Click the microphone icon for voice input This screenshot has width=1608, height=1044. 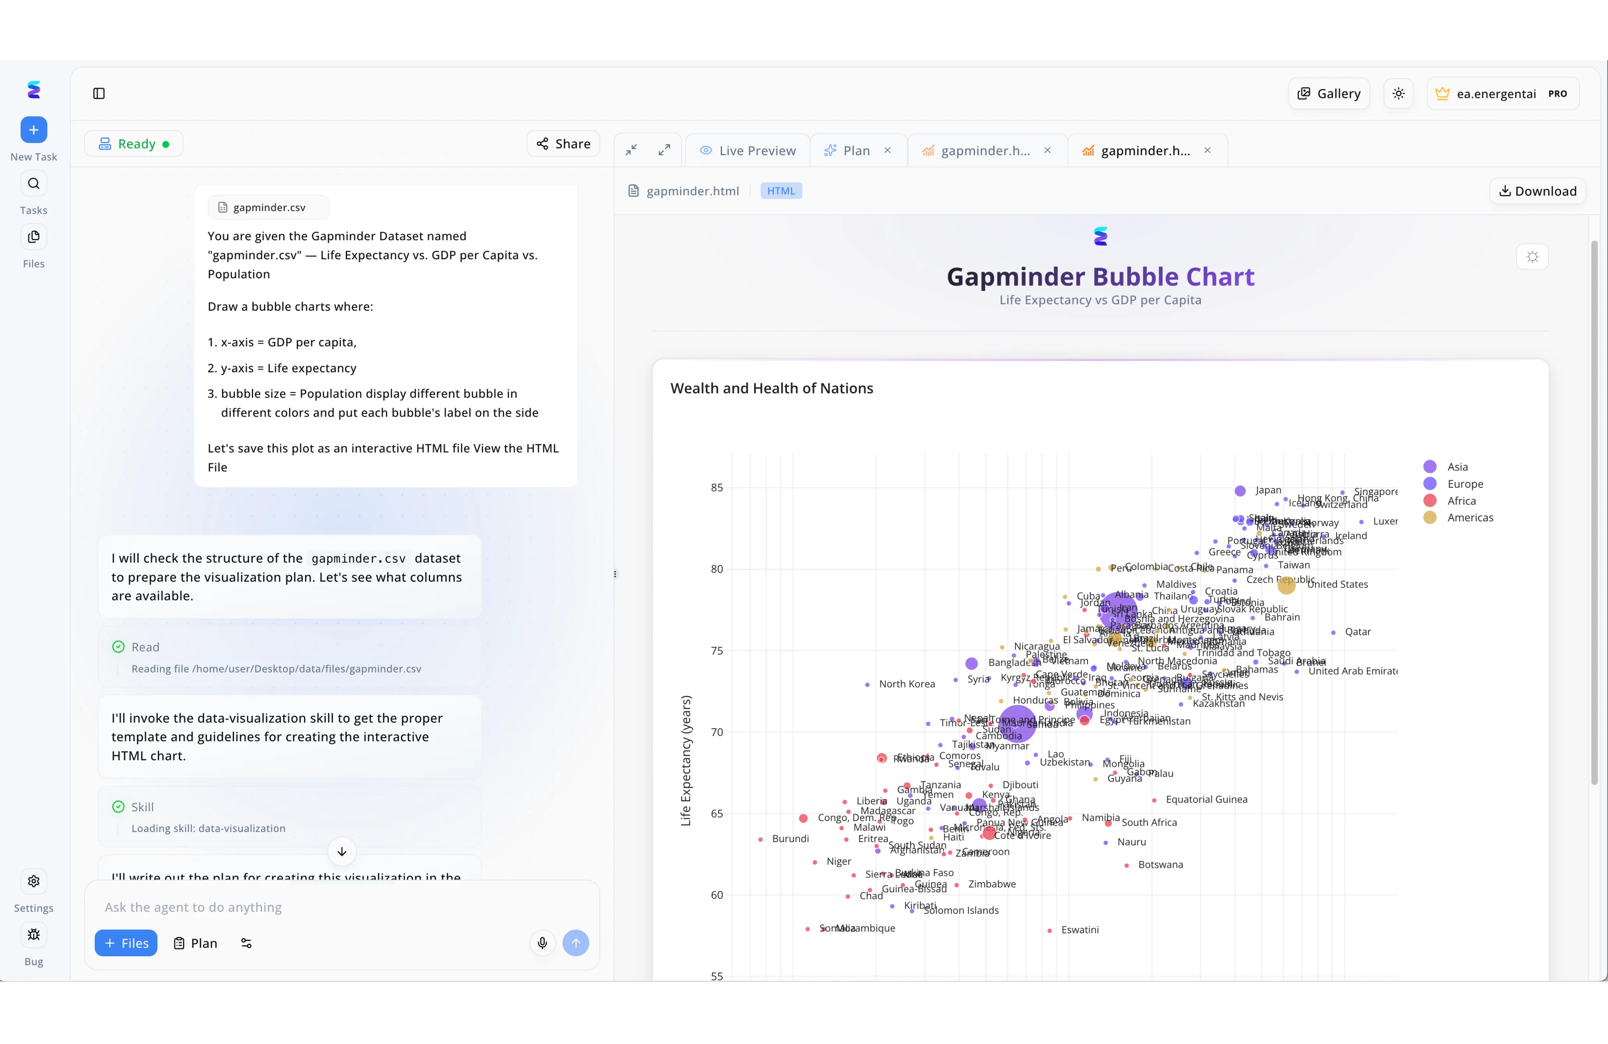[x=542, y=943]
